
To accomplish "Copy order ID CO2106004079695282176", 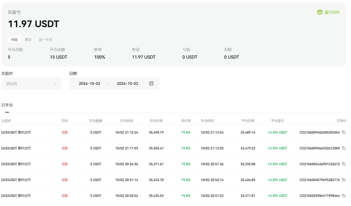I will (x=344, y=180).
